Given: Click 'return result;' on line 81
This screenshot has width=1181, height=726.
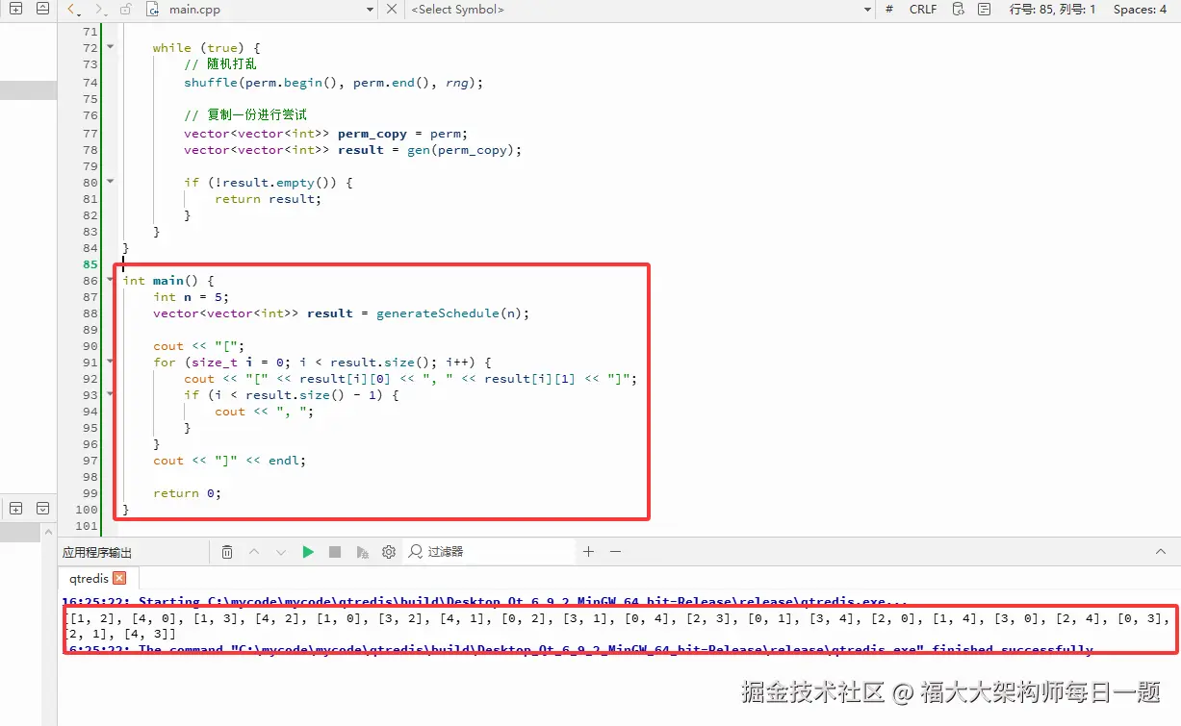Looking at the screenshot, I should click(268, 199).
